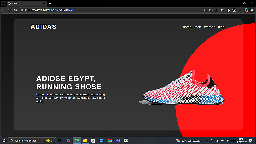Click the sneaker product image
256x144 pixels.
point(182,87)
